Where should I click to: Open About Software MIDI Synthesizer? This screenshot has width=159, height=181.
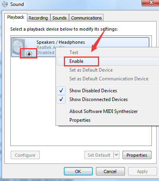[x=103, y=111]
